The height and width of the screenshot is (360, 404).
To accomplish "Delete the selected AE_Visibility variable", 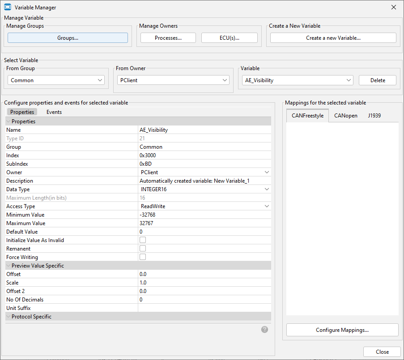I will pyautogui.click(x=377, y=80).
